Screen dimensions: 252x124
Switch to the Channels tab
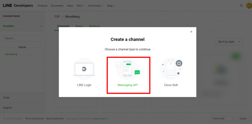63,26
